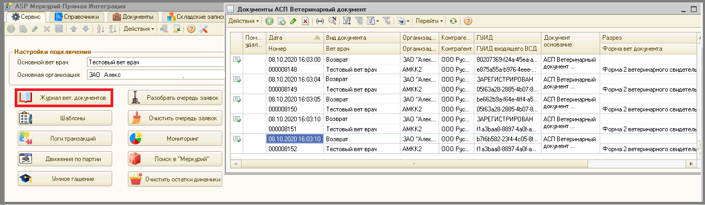Click help icon in main window toolbar
Screen dimensions: 705x205
tap(191, 29)
